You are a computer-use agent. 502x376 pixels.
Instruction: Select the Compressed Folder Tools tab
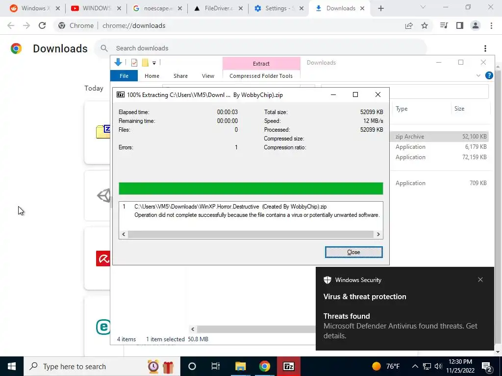pyautogui.click(x=261, y=76)
